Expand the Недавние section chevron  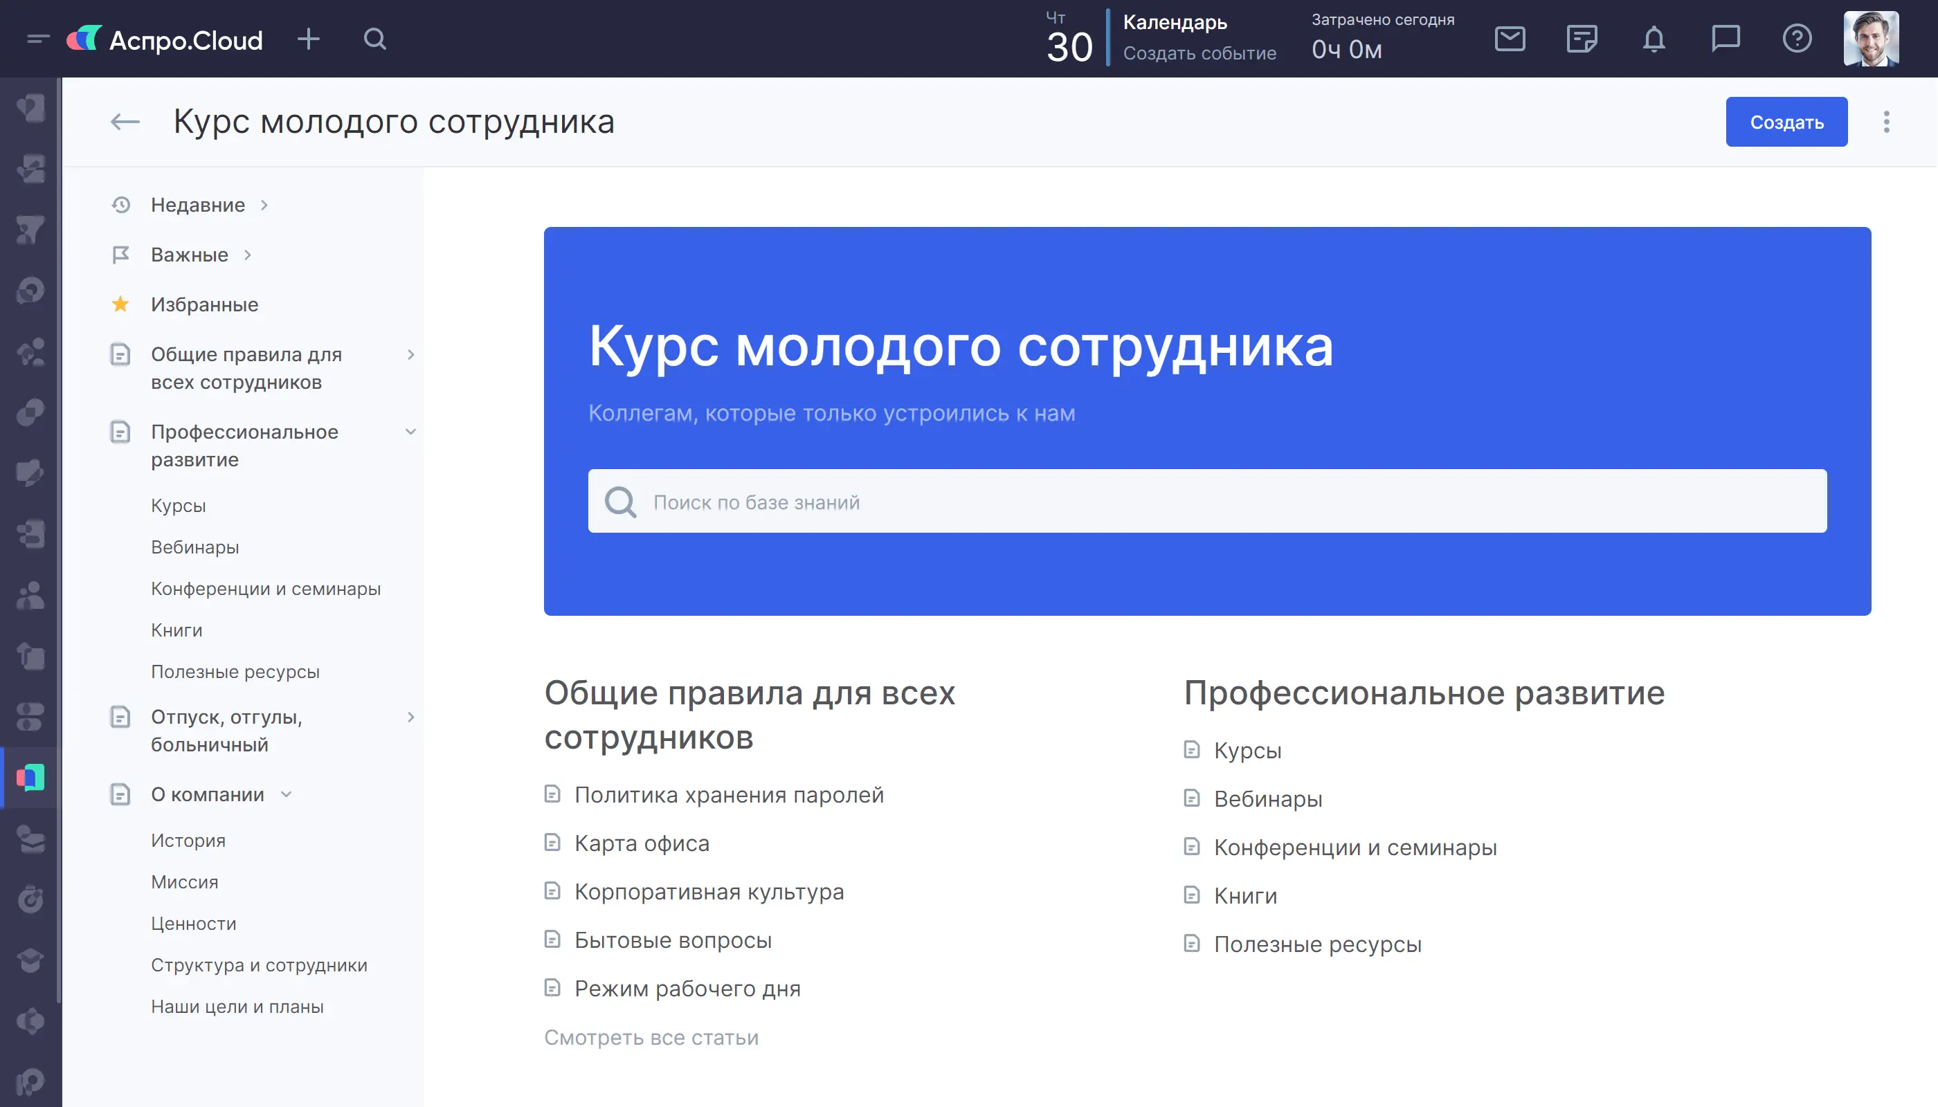(264, 205)
